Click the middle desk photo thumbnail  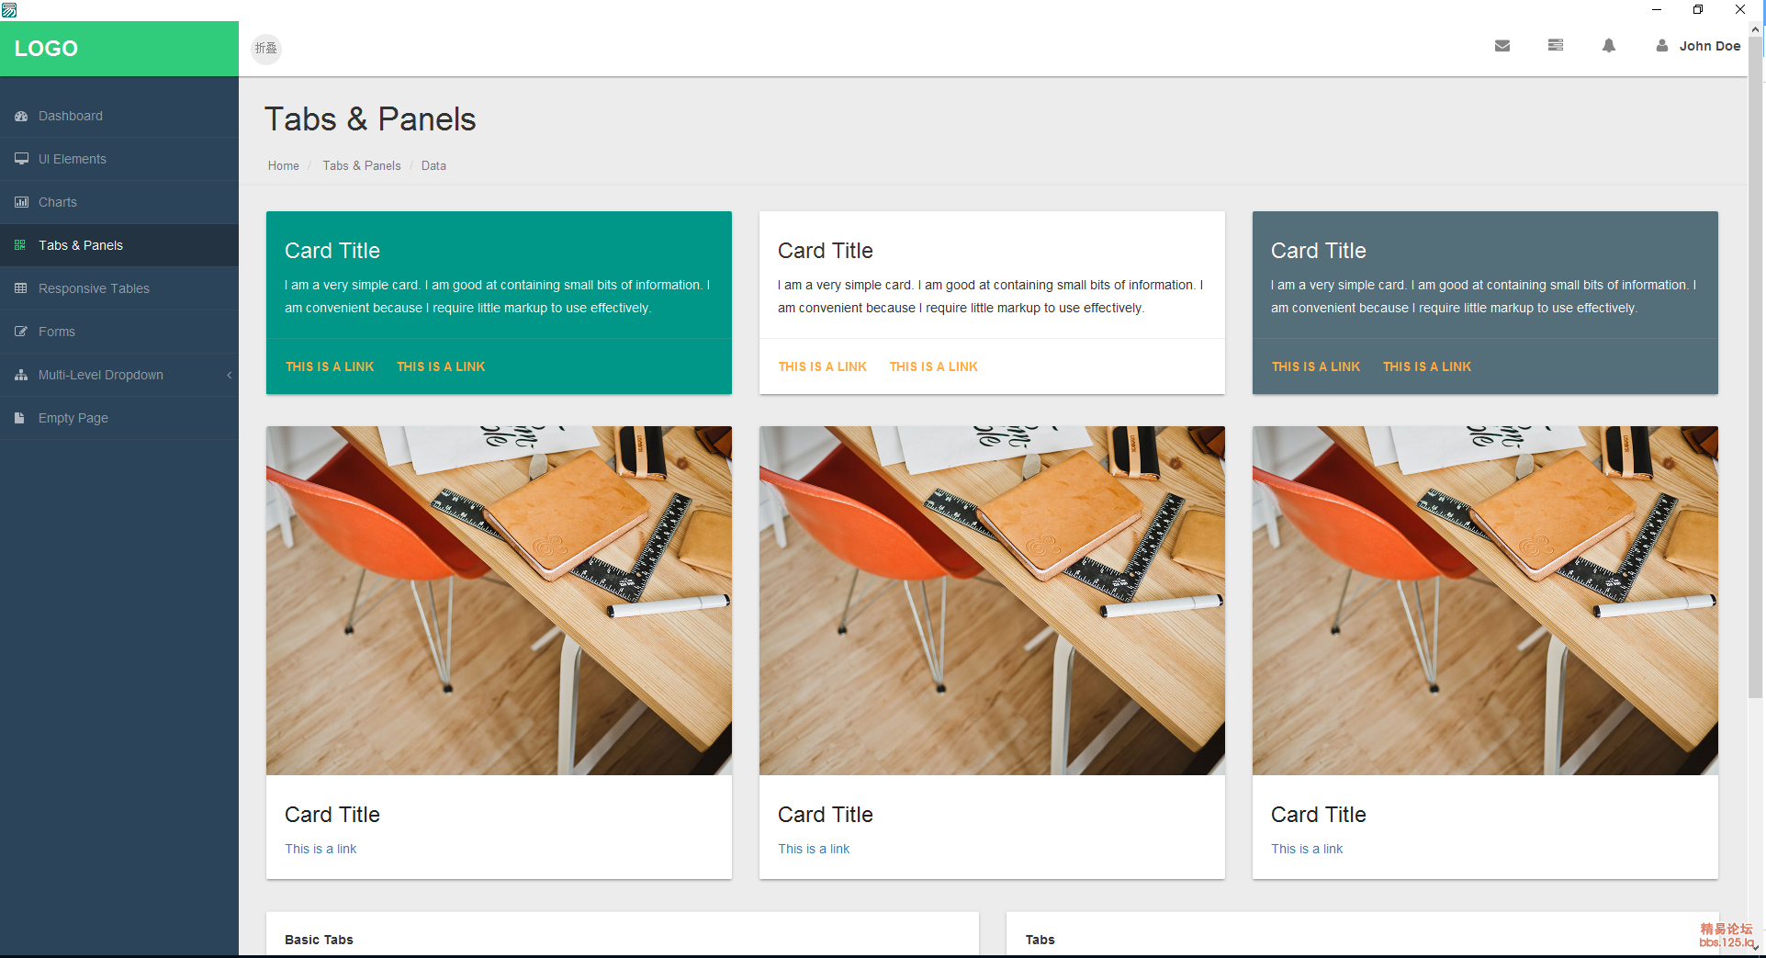(x=992, y=600)
